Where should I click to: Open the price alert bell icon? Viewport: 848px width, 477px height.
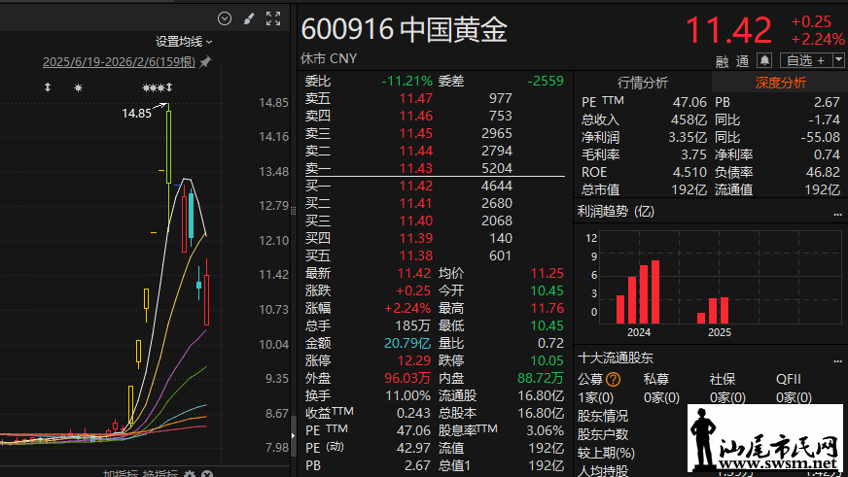tap(764, 60)
